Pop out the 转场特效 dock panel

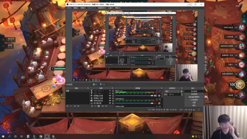(182, 88)
